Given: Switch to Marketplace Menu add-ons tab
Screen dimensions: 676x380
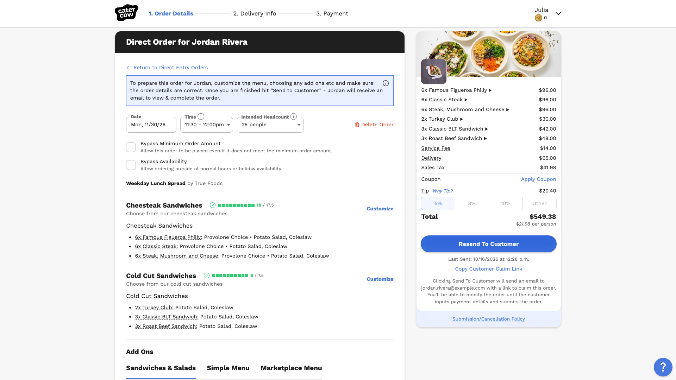Looking at the screenshot, I should point(291,368).
